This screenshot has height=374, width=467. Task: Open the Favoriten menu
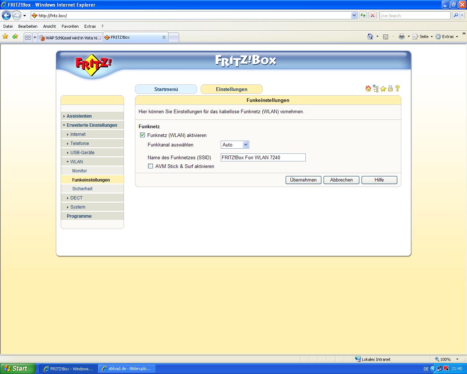70,26
